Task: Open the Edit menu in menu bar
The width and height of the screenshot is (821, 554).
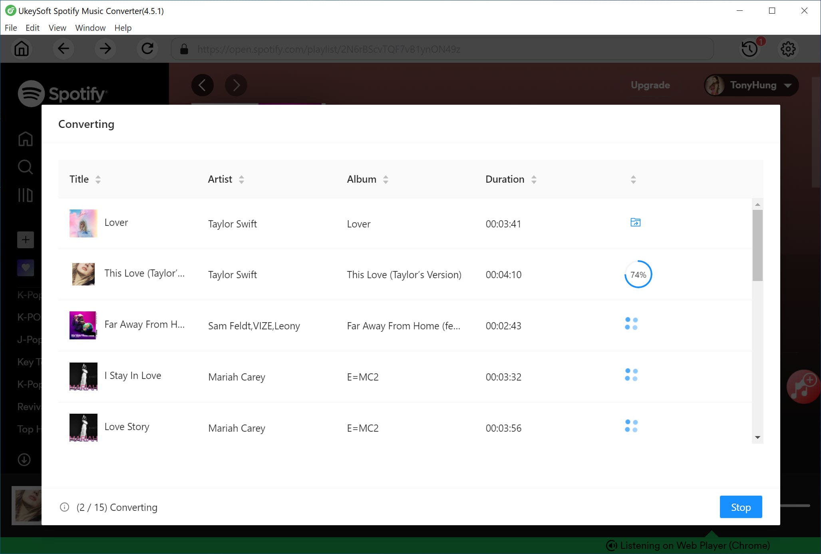Action: coord(32,27)
